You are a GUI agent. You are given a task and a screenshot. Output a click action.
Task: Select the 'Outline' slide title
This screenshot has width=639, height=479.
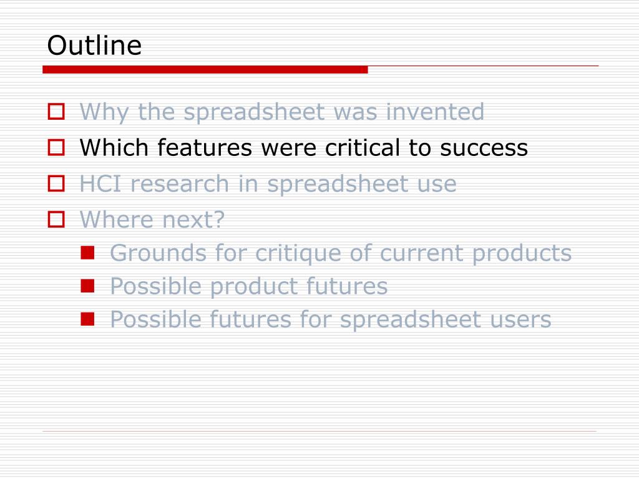tap(95, 45)
